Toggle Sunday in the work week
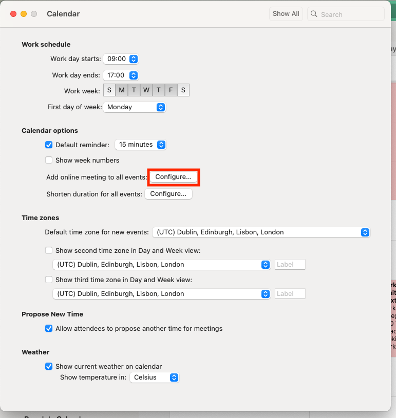The height and width of the screenshot is (418, 396). pos(109,91)
